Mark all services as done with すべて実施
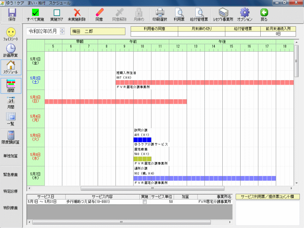 (x=35, y=15)
